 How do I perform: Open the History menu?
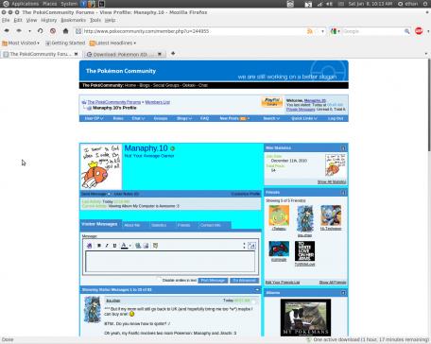coord(49,20)
